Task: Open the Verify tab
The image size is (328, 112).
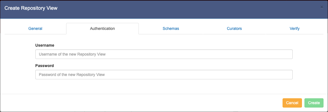Action: pos(295,28)
